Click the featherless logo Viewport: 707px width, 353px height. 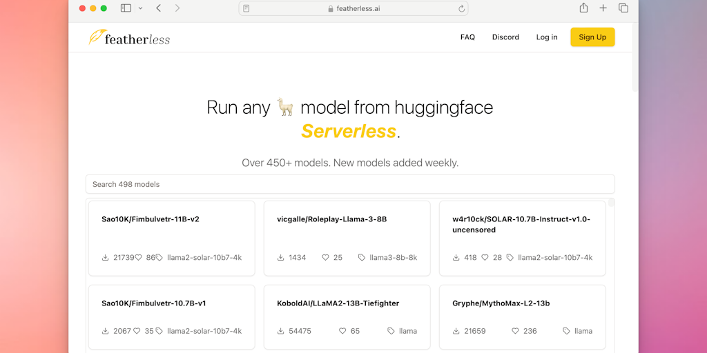(x=129, y=38)
